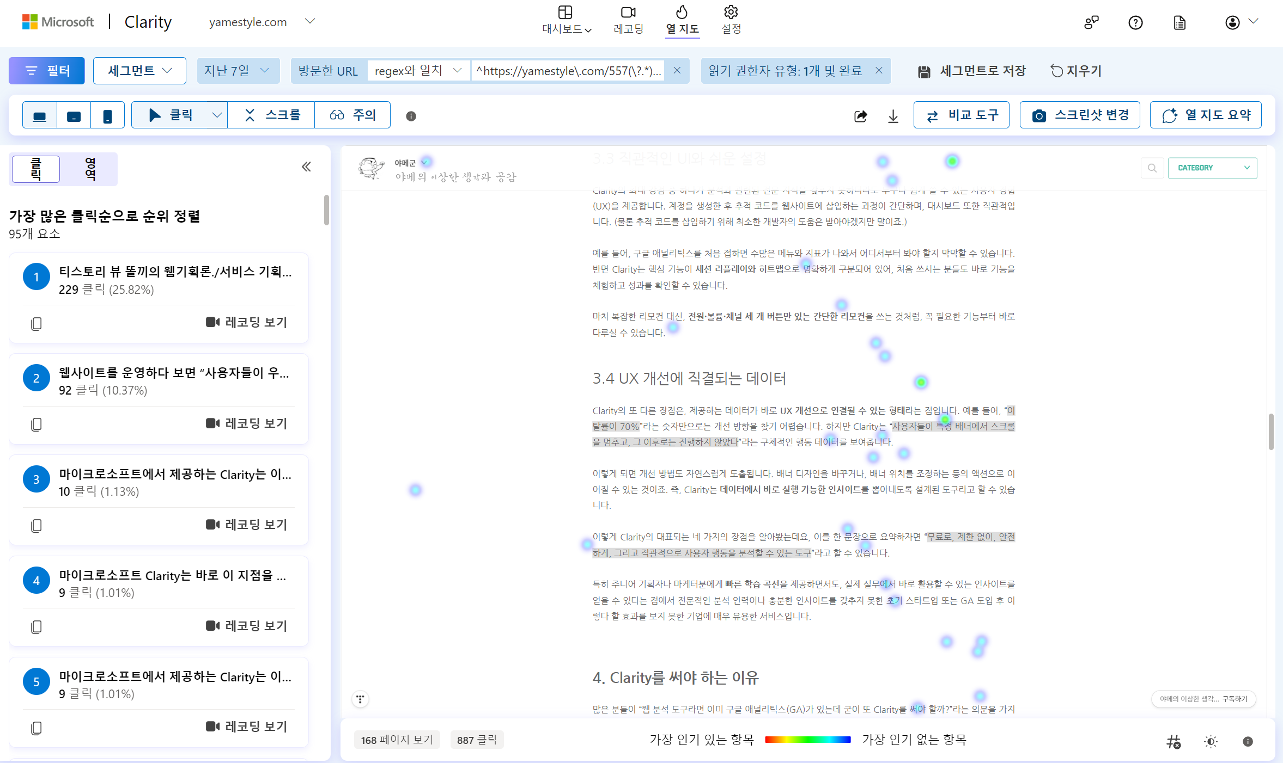Image resolution: width=1283 pixels, height=763 pixels.
Task: Switch to 영역 (area) toggle view
Action: click(90, 169)
